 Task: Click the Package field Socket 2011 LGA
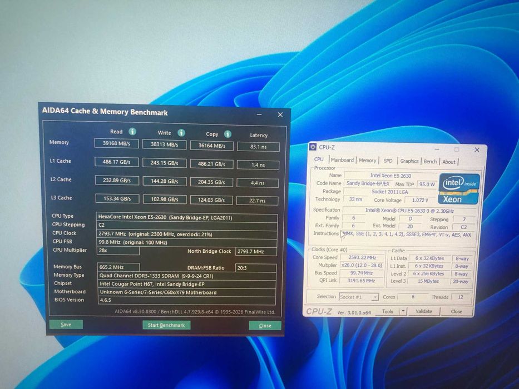[x=389, y=192]
